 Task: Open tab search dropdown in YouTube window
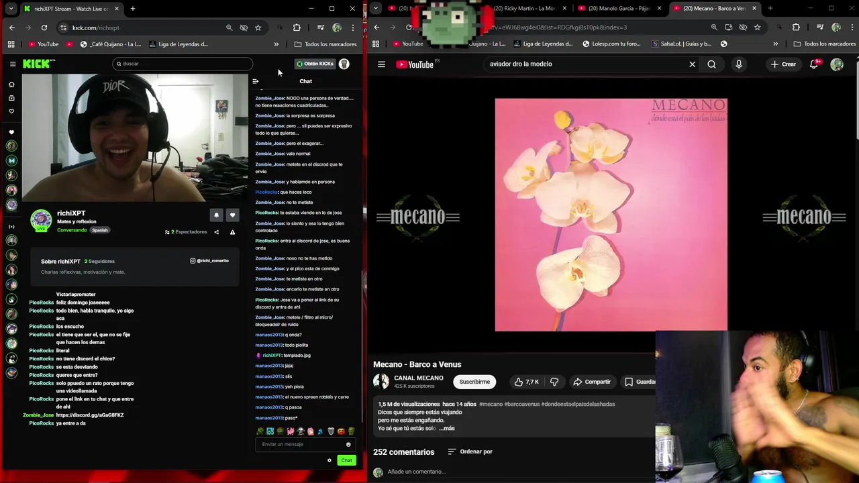(376, 8)
